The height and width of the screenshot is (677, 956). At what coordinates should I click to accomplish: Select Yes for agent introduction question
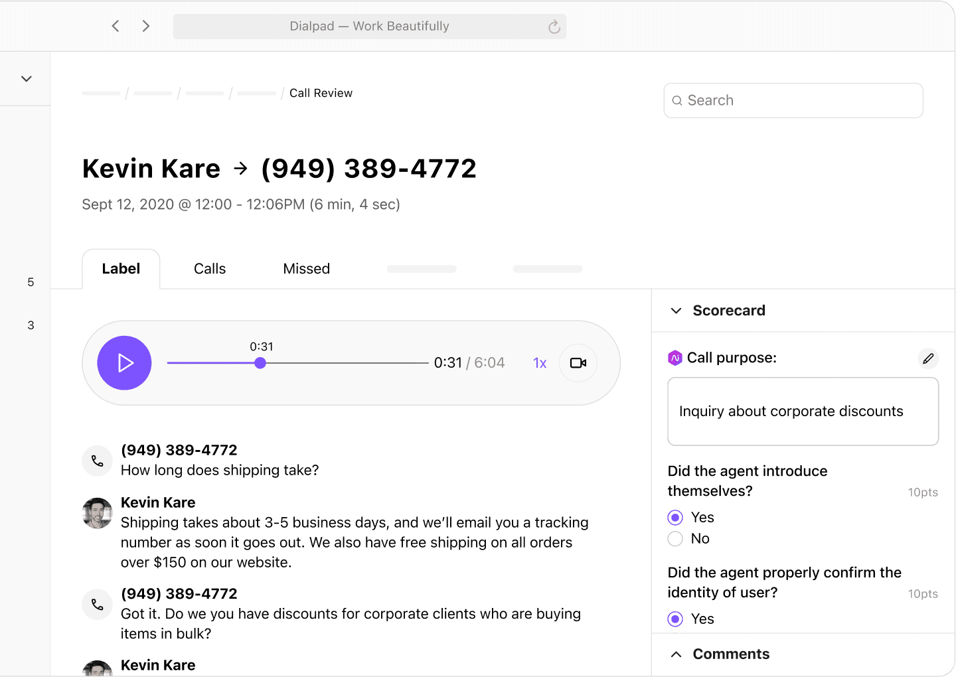pyautogui.click(x=675, y=517)
